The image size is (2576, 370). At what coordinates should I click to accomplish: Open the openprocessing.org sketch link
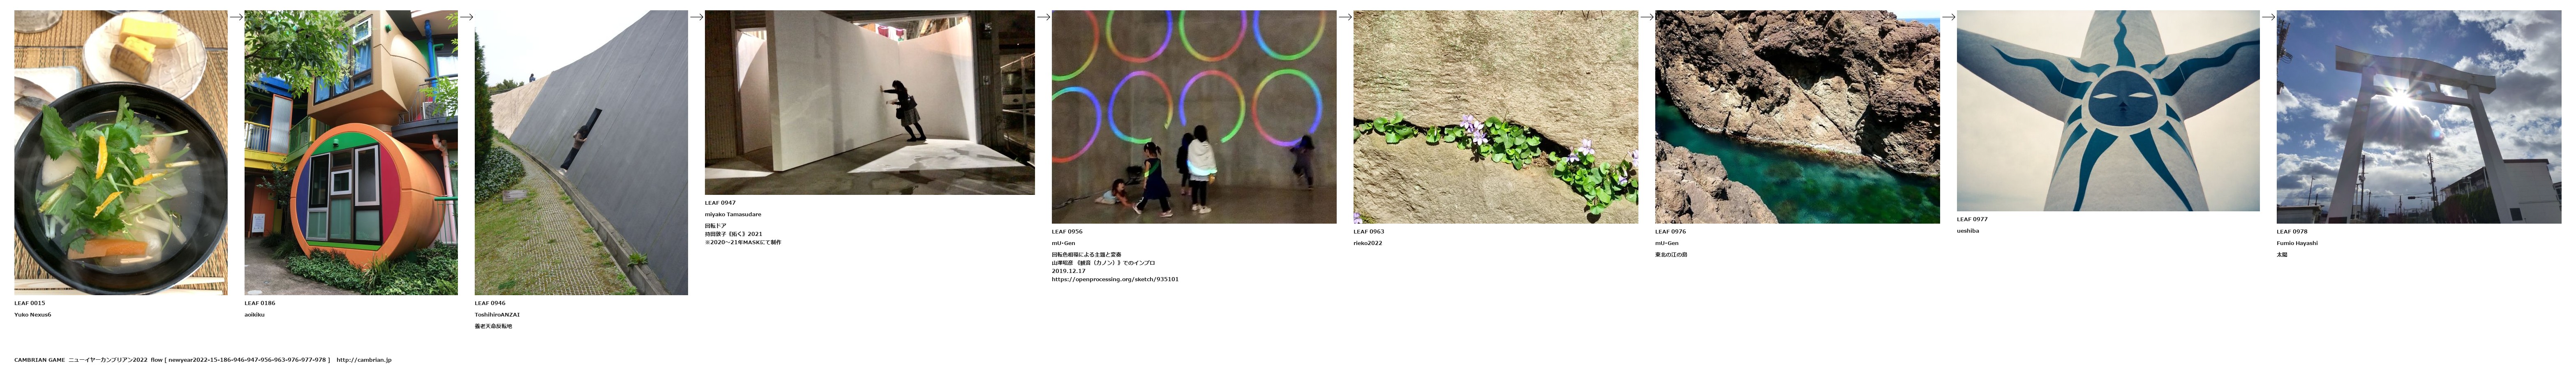[1115, 279]
